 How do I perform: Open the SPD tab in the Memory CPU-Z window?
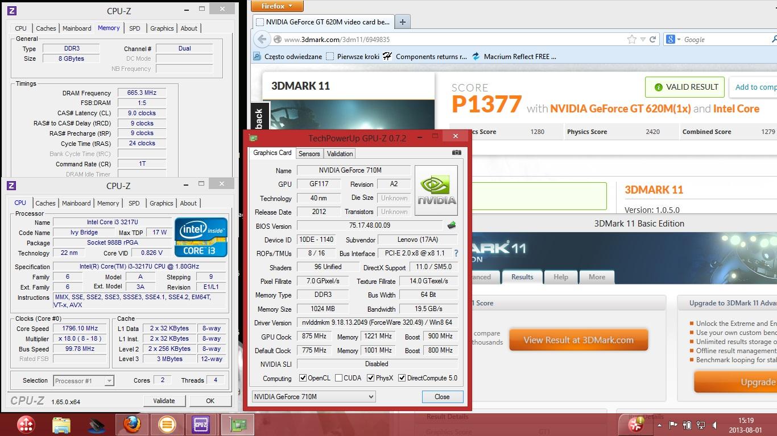(x=135, y=28)
